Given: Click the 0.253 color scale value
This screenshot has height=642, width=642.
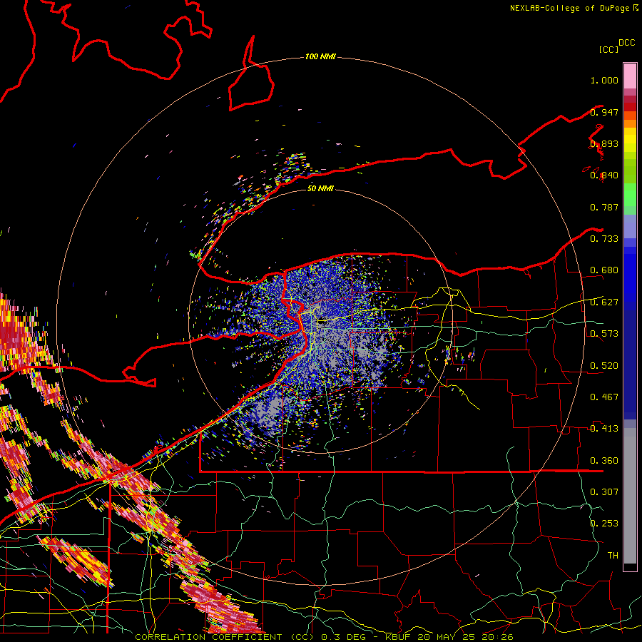Looking at the screenshot, I should click(604, 524).
